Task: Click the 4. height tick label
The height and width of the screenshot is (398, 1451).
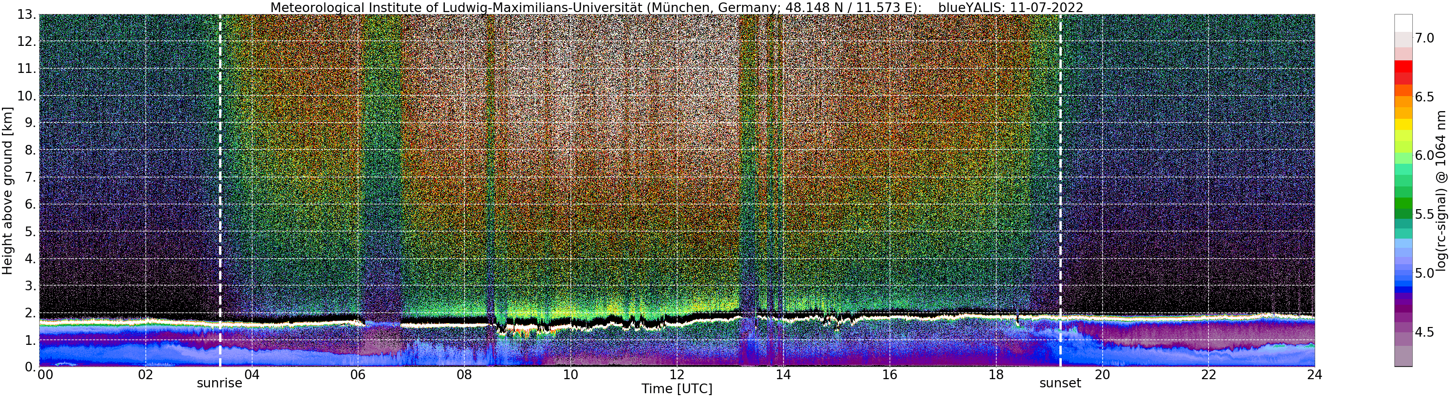Action: (30, 258)
